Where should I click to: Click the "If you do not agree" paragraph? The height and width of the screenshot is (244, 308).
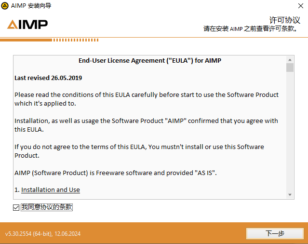pyautogui.click(x=139, y=150)
